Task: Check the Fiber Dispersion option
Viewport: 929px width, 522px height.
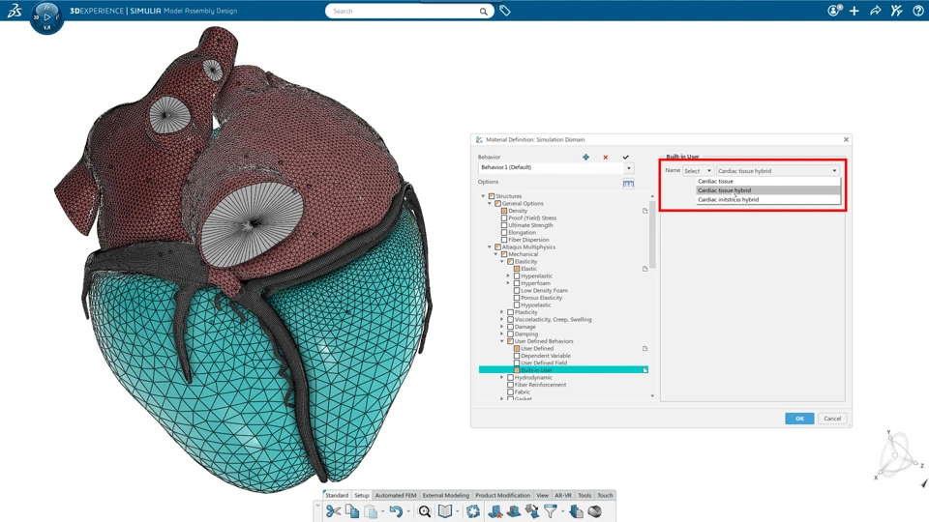Action: [x=504, y=240]
